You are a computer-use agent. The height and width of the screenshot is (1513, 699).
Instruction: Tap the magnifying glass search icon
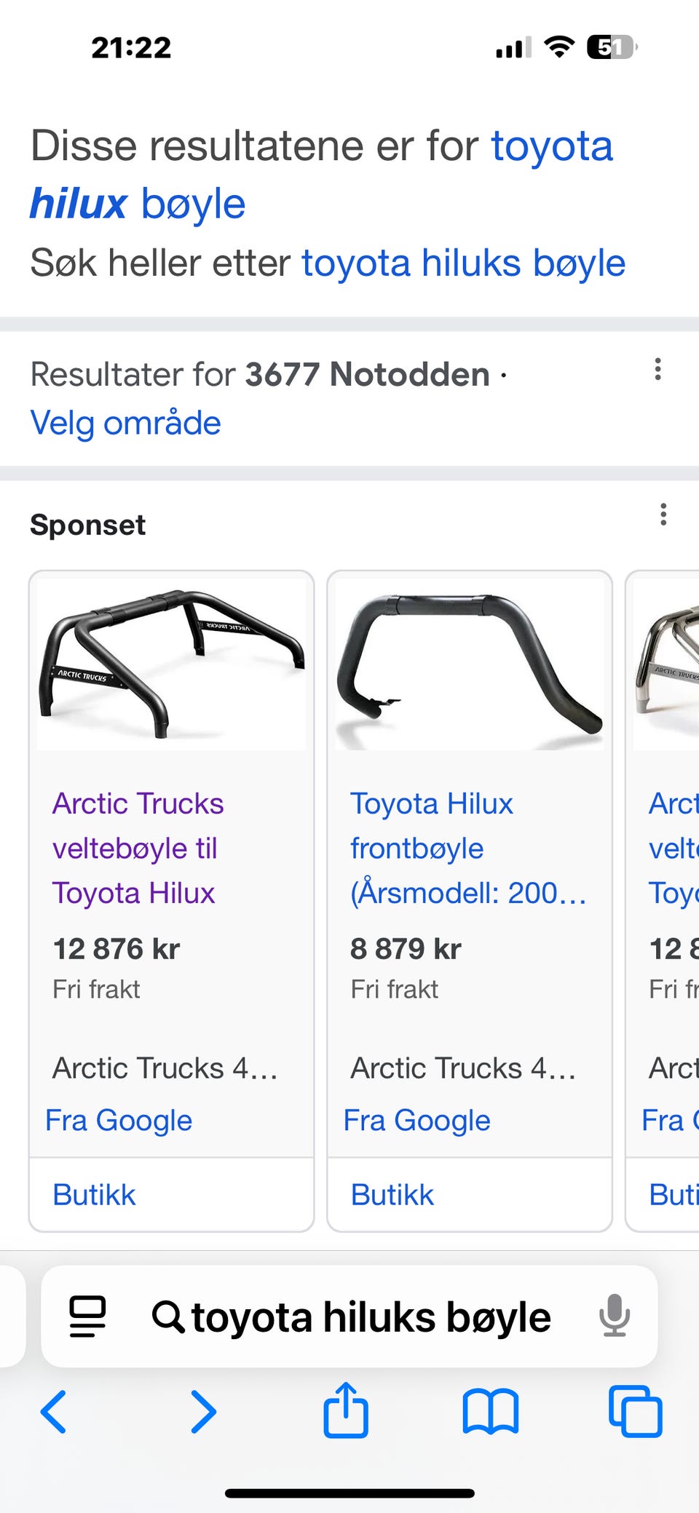(x=167, y=1317)
